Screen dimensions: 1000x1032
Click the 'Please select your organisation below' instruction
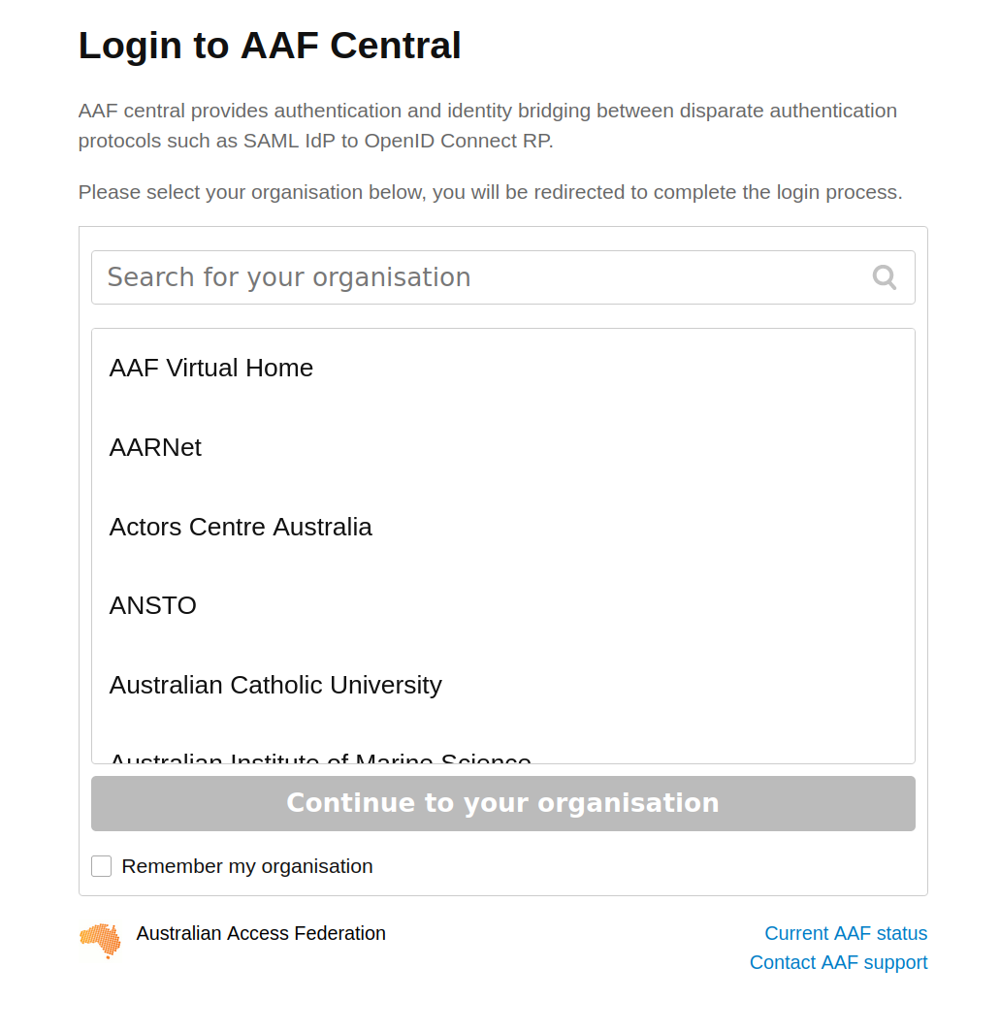(x=490, y=192)
